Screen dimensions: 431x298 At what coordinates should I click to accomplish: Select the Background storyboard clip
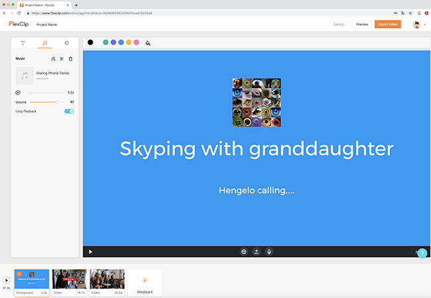point(32,283)
